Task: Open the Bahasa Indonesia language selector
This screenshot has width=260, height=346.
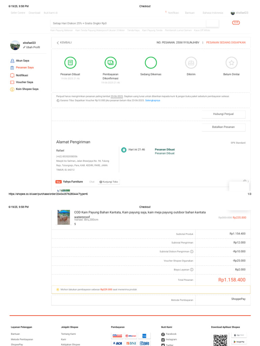Action: click(x=213, y=13)
